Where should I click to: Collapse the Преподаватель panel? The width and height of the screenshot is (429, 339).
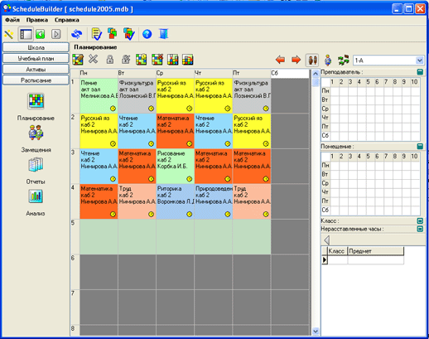(x=420, y=72)
